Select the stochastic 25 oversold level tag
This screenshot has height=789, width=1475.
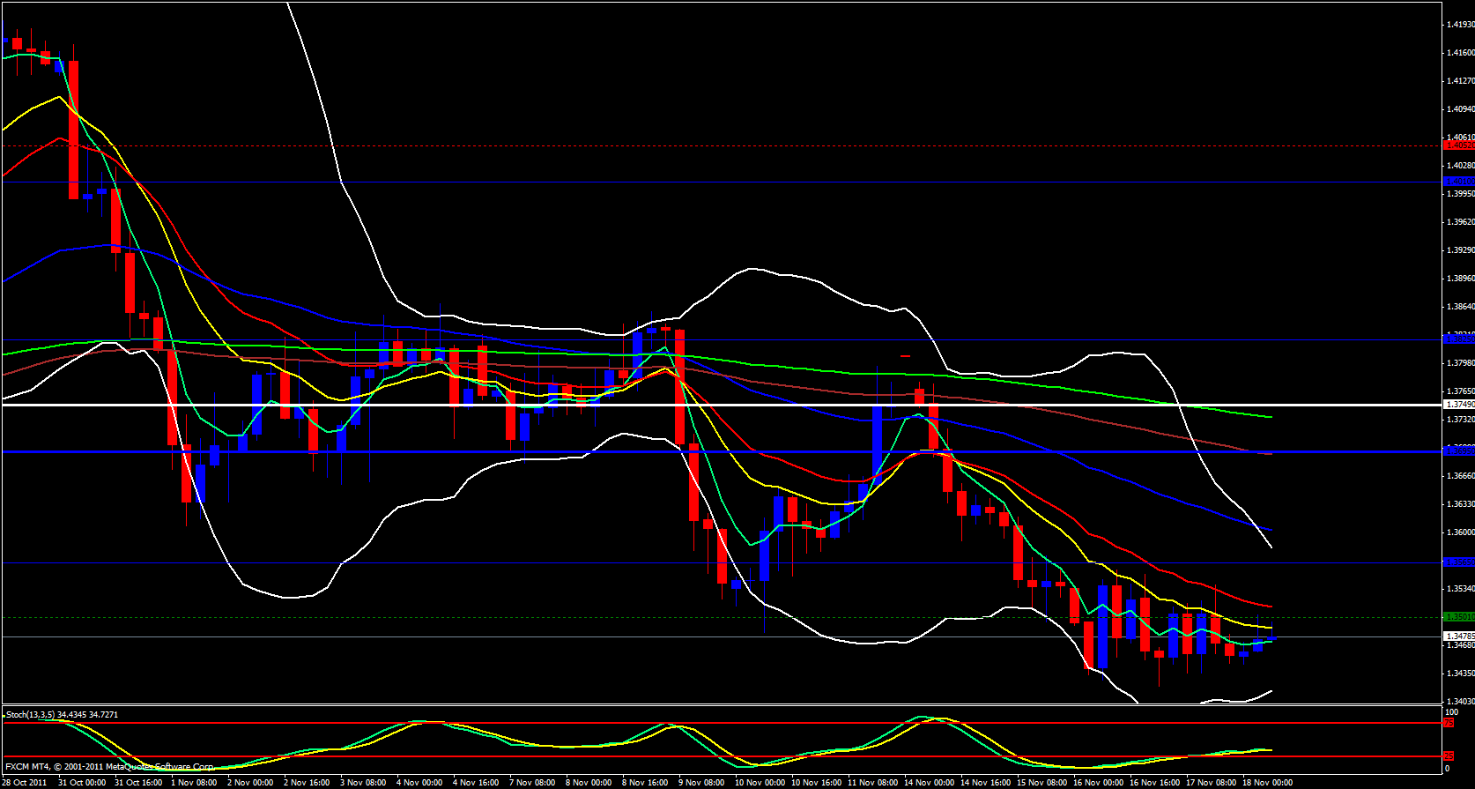(x=1449, y=756)
